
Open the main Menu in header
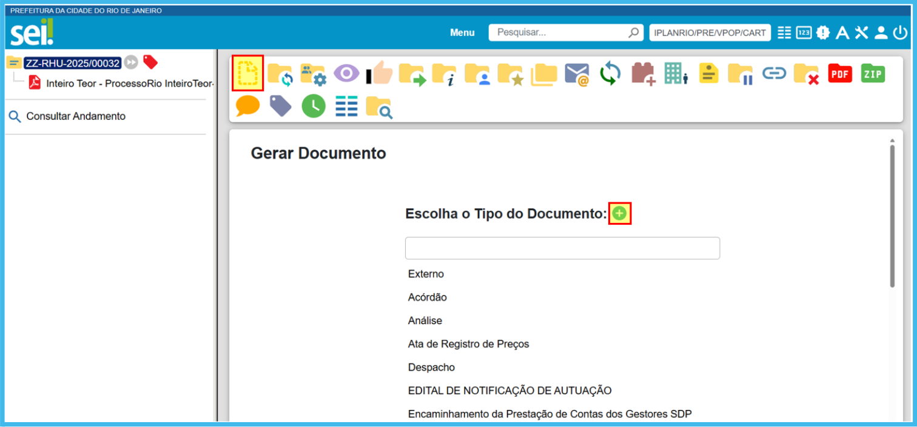[462, 33]
